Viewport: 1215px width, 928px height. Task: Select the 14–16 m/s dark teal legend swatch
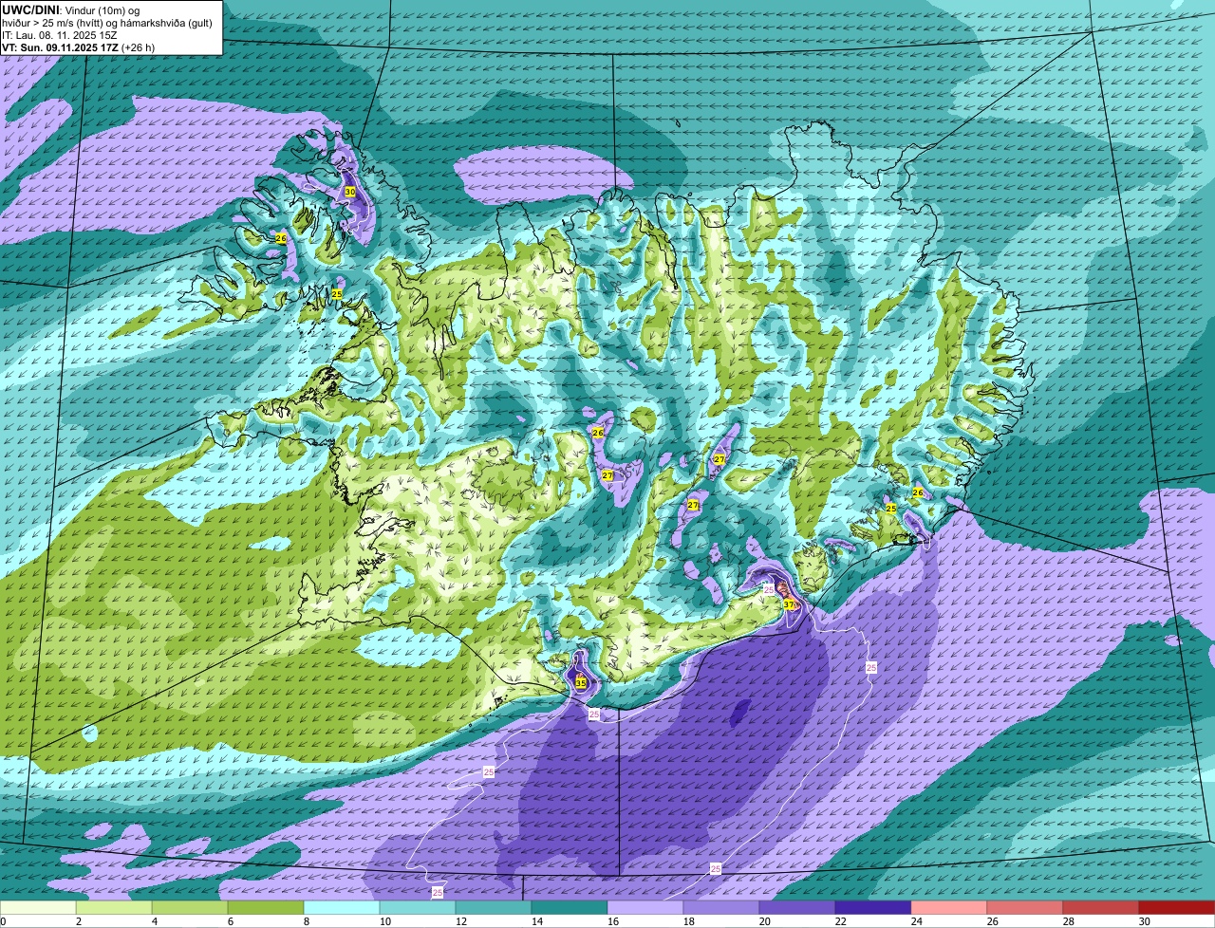570,907
